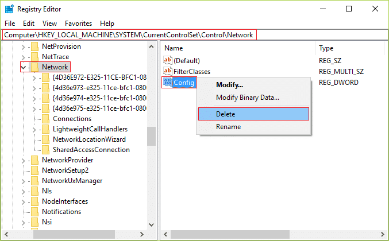This screenshot has height=241, width=389.
Task: Click the NetworkLocationWizard folder icon
Action: point(45,139)
